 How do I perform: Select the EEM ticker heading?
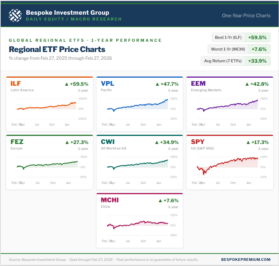(x=198, y=84)
